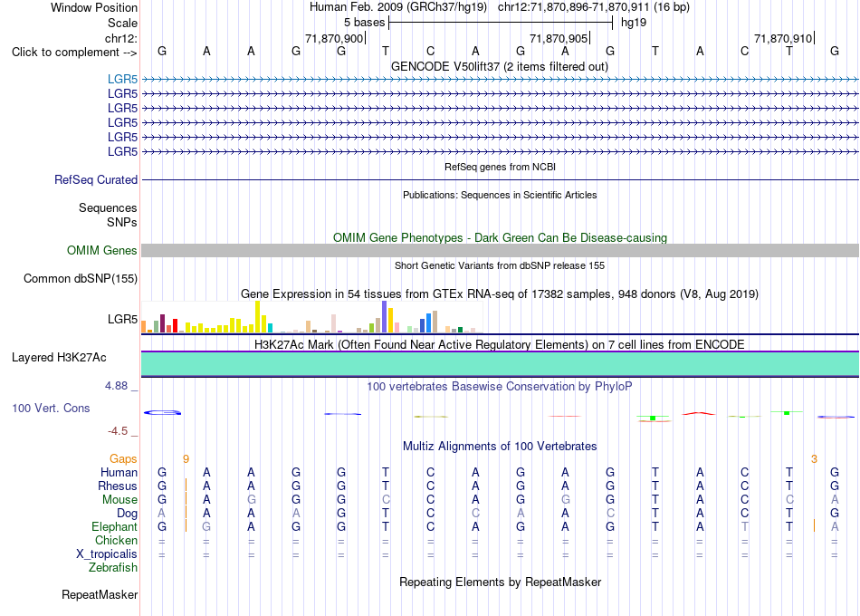860x616 pixels.
Task: Select the Human alignment row label
Action: tap(119, 473)
